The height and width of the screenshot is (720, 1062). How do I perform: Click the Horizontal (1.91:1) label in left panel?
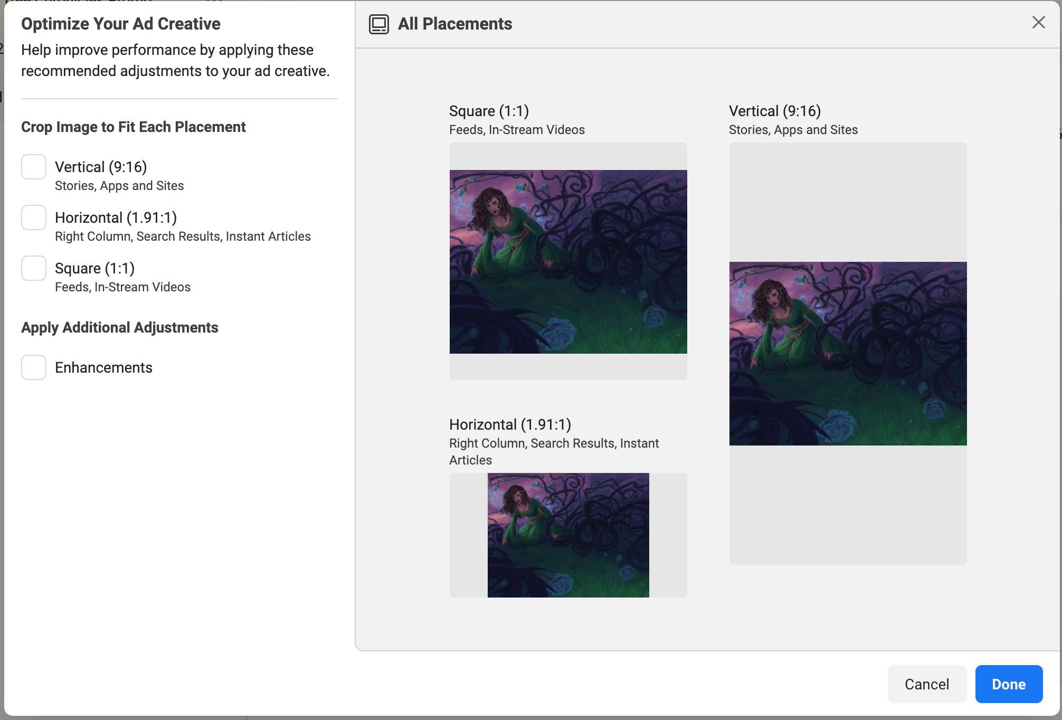click(x=116, y=218)
